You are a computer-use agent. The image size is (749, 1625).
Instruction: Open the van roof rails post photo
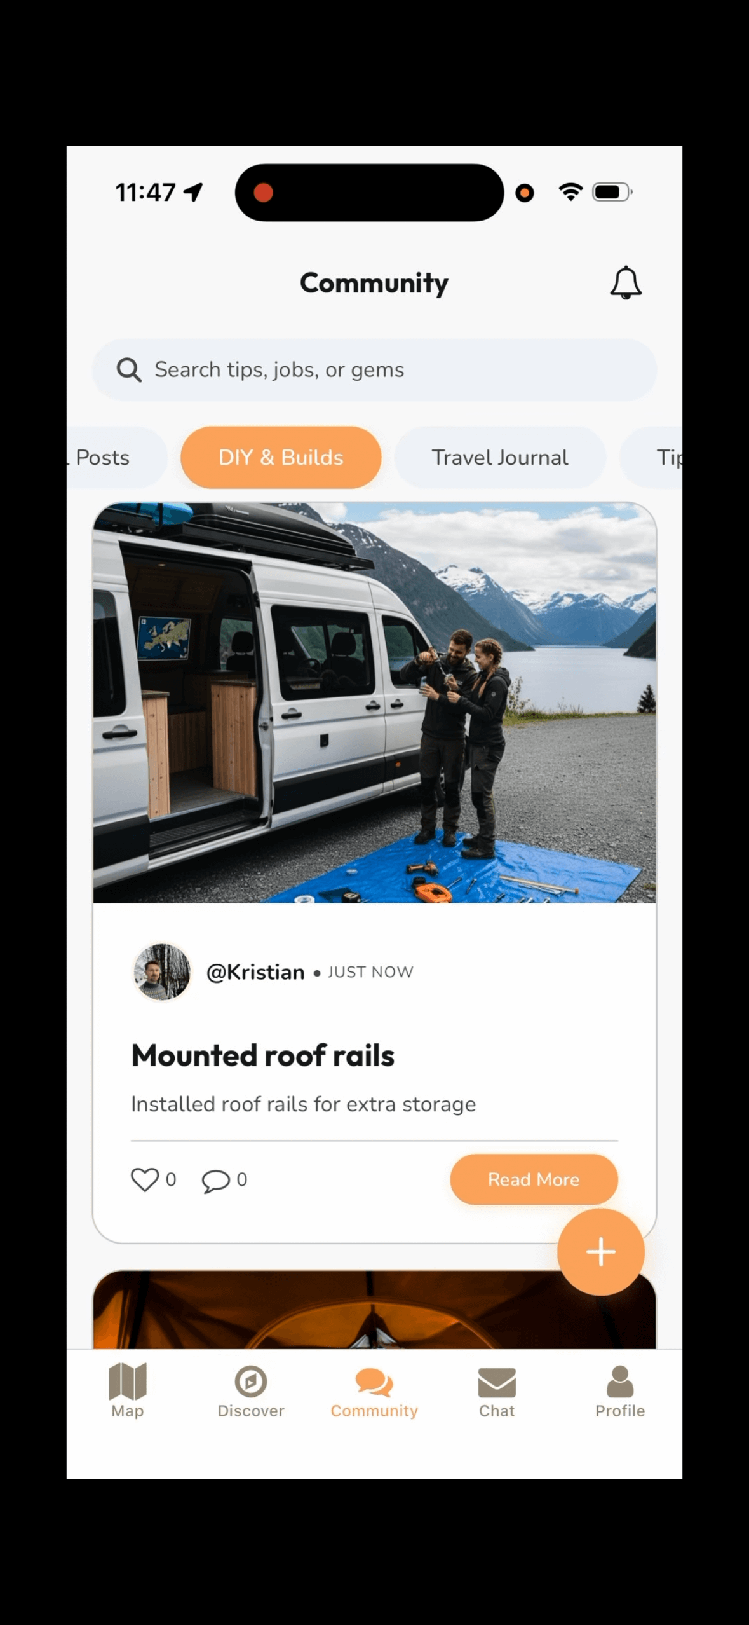point(374,703)
